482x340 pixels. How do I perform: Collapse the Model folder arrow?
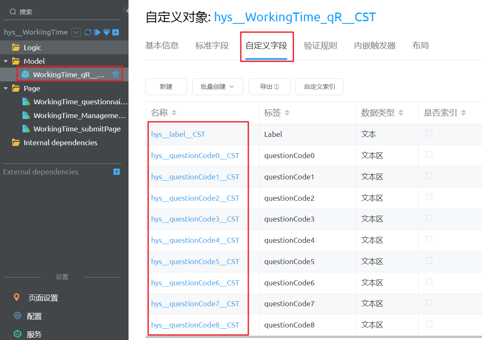5,61
